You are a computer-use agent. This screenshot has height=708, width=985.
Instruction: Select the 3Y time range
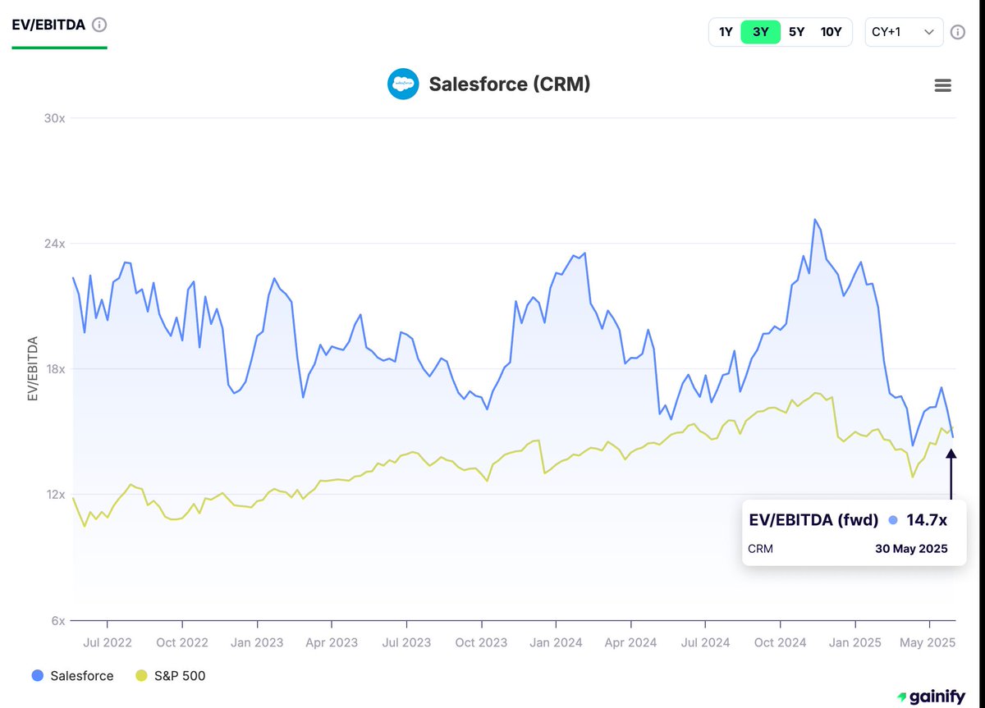[x=760, y=32]
